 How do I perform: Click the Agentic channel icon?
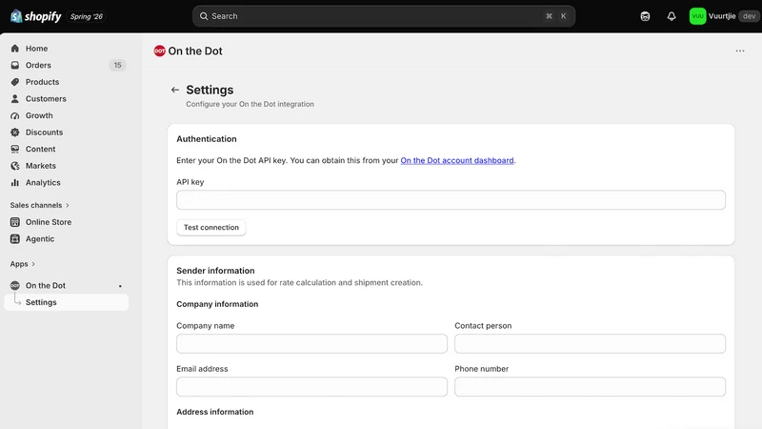15,239
